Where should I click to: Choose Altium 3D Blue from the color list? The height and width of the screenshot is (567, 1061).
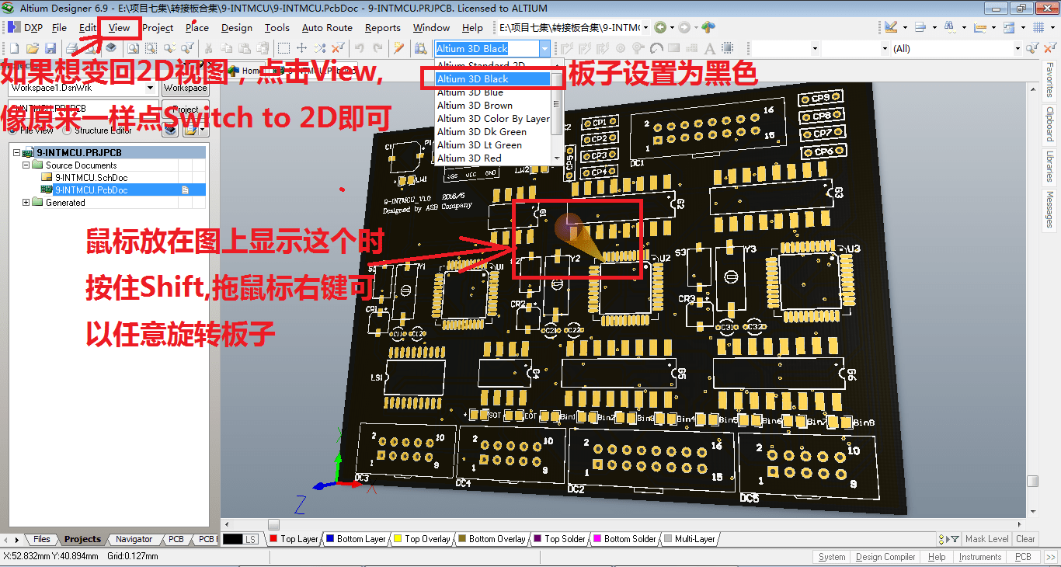[x=472, y=92]
